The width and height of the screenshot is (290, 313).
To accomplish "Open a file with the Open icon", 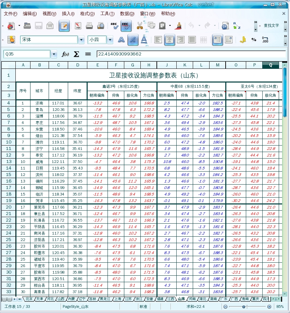I will pos(27,26).
